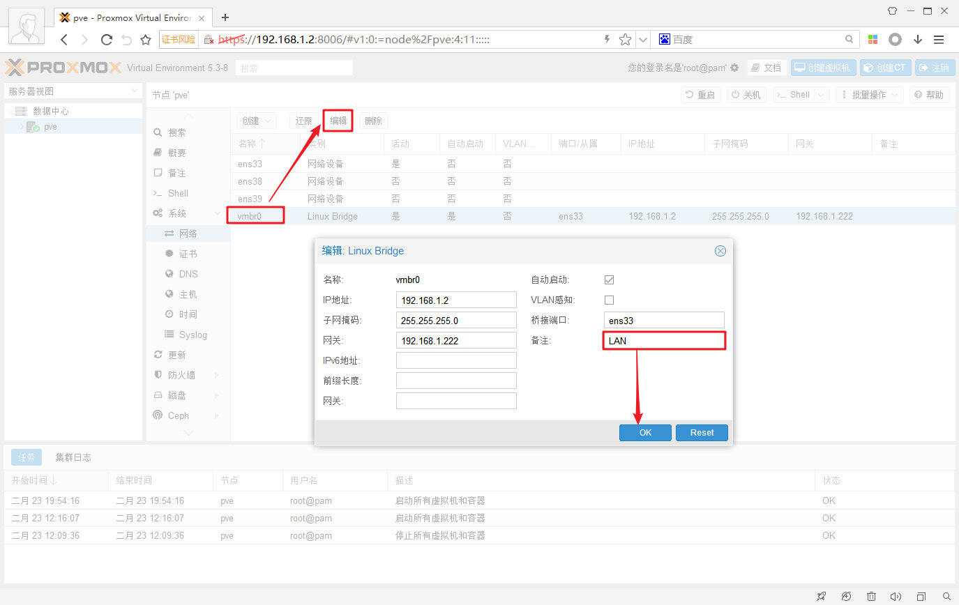Open dropdown arrow beside toolbar Shell
The width and height of the screenshot is (959, 605).
(x=821, y=95)
